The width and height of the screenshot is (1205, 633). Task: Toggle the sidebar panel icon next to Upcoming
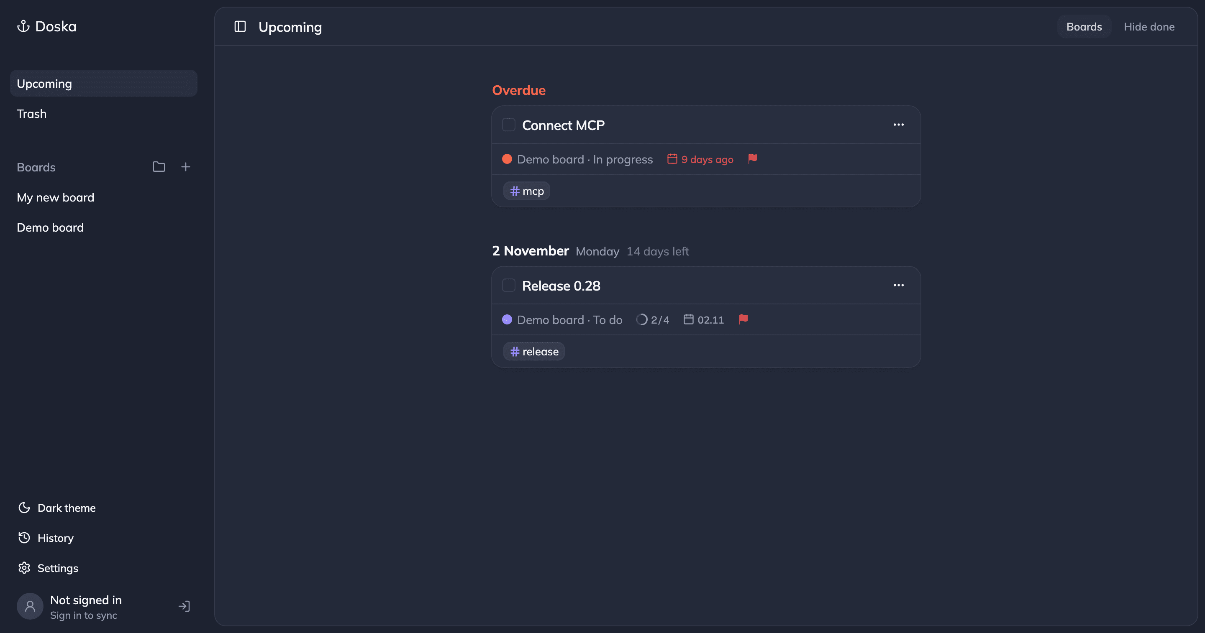click(x=240, y=27)
